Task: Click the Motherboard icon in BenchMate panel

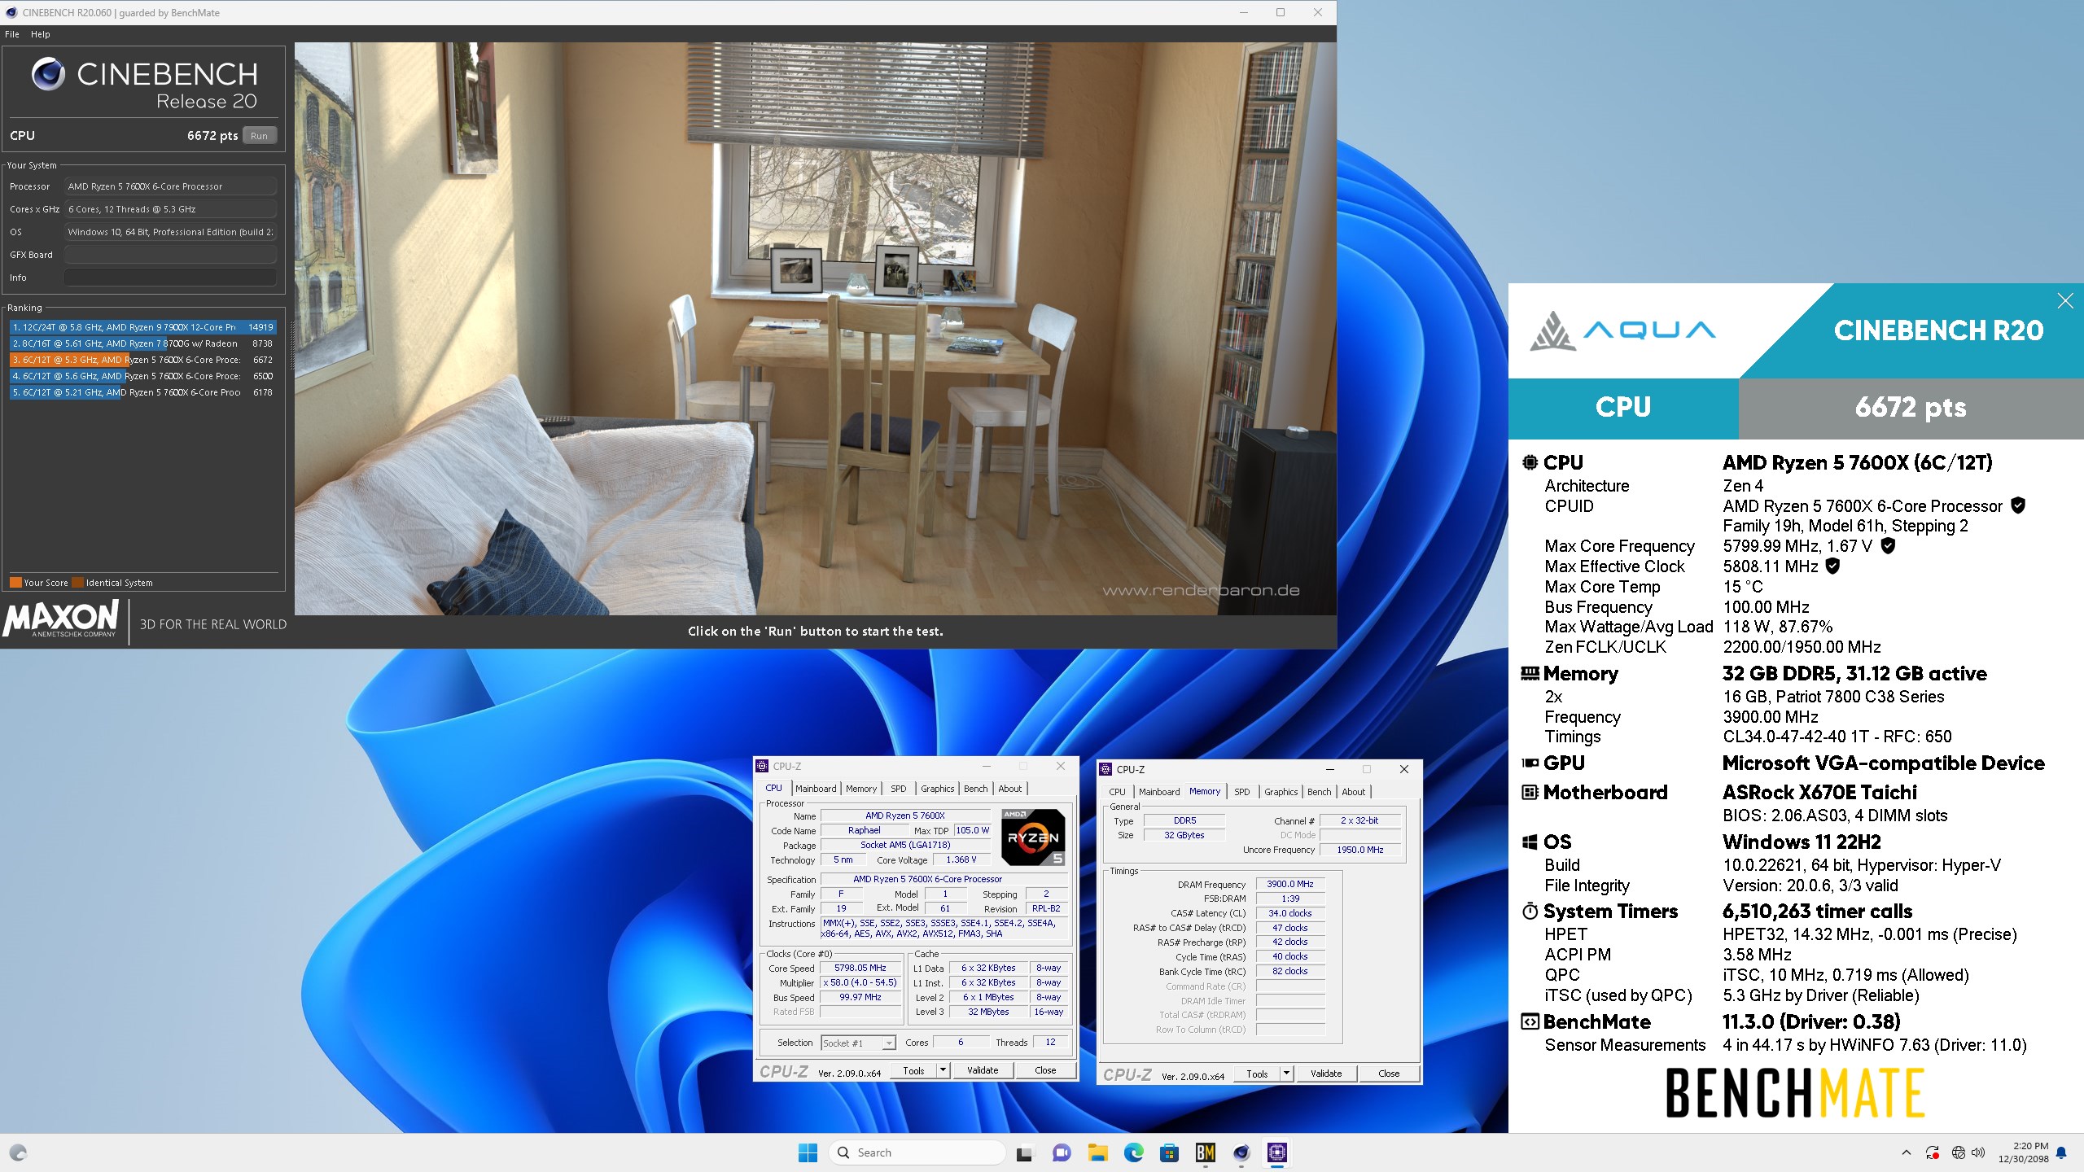Action: pyautogui.click(x=1530, y=792)
